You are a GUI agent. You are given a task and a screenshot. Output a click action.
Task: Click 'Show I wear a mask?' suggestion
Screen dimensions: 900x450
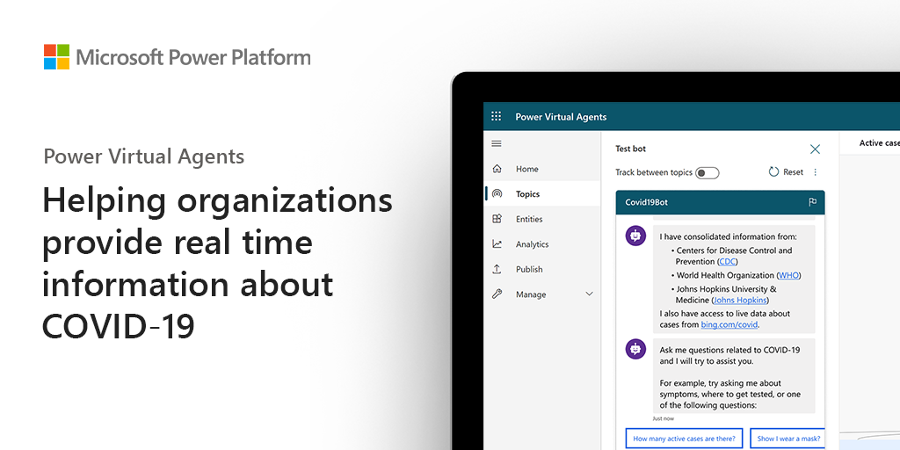pos(787,439)
